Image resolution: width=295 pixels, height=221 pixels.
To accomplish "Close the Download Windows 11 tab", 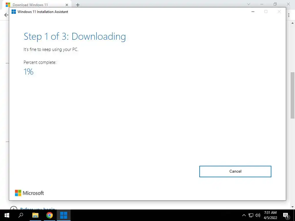I will [x=67, y=5].
